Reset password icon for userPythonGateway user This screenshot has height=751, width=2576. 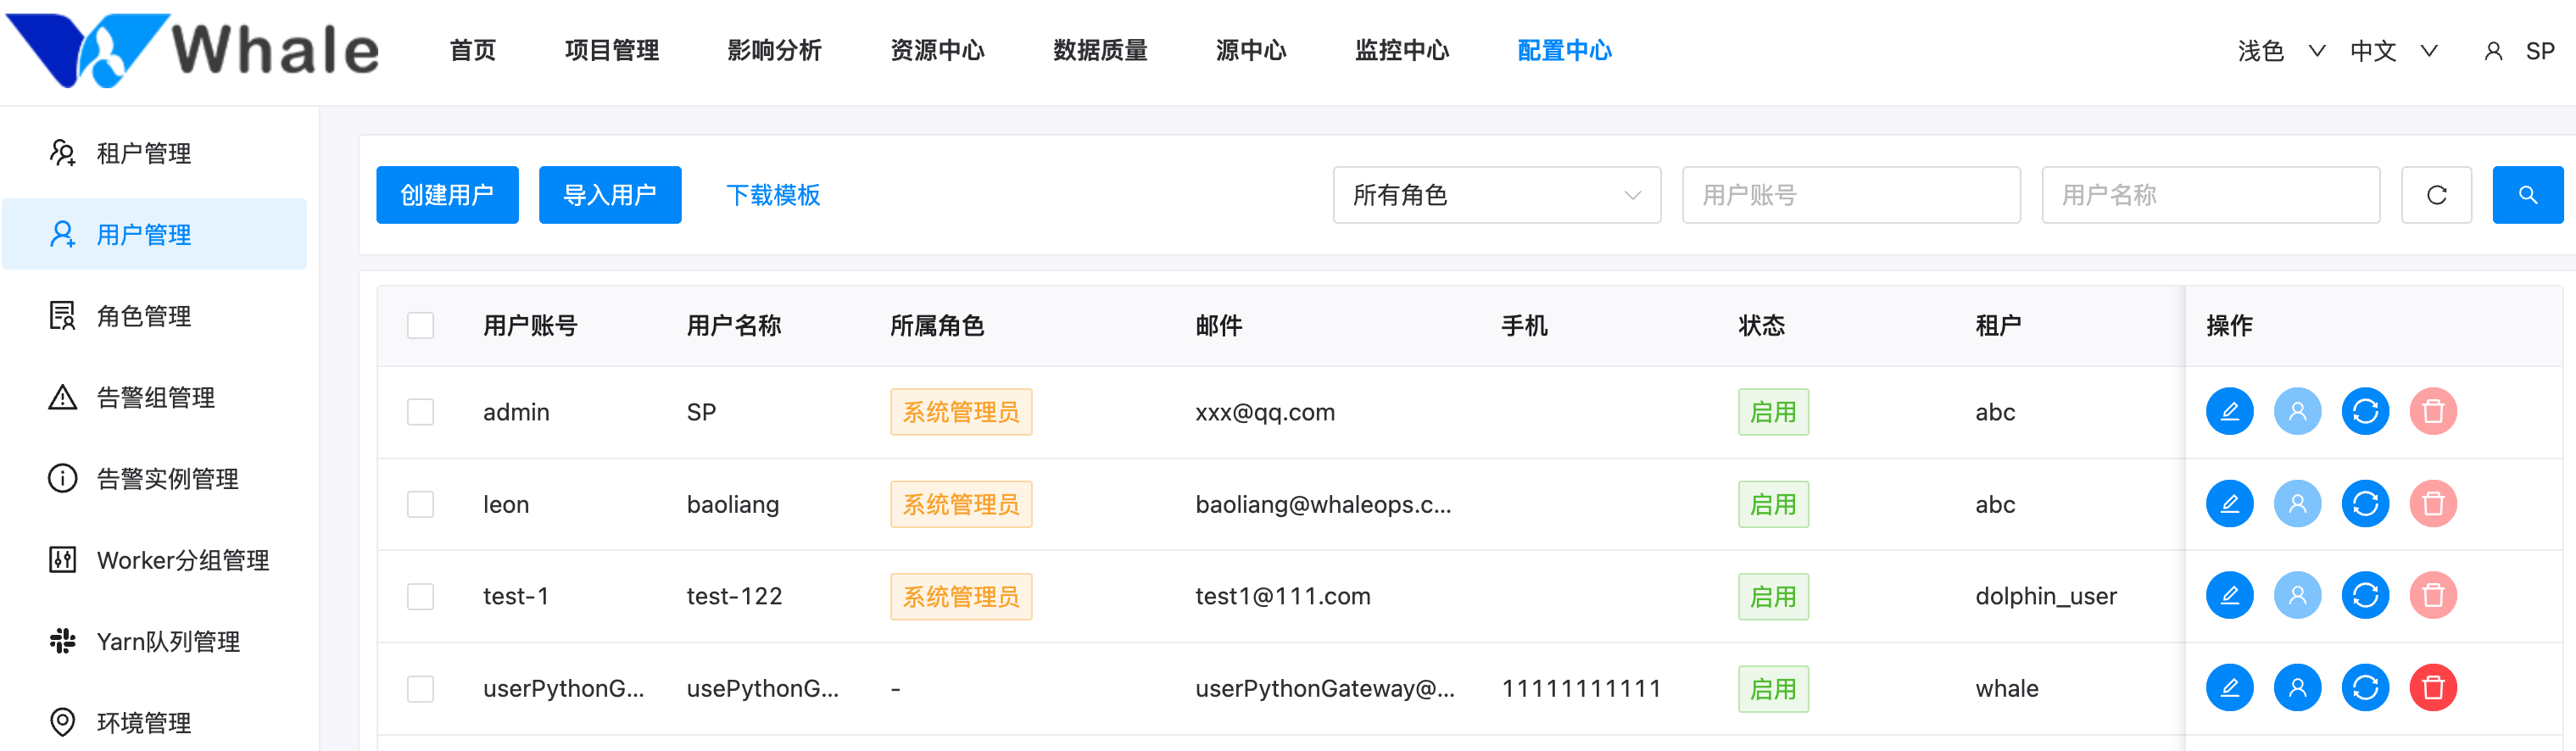coord(2365,688)
